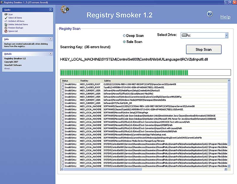237x184 pixels.
Task: Click the RootKey column header
Action: click(x=90, y=81)
